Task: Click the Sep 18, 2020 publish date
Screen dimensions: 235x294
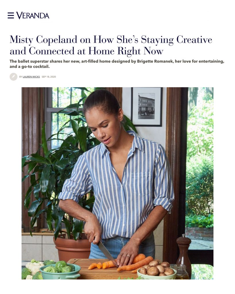Action: (49, 77)
